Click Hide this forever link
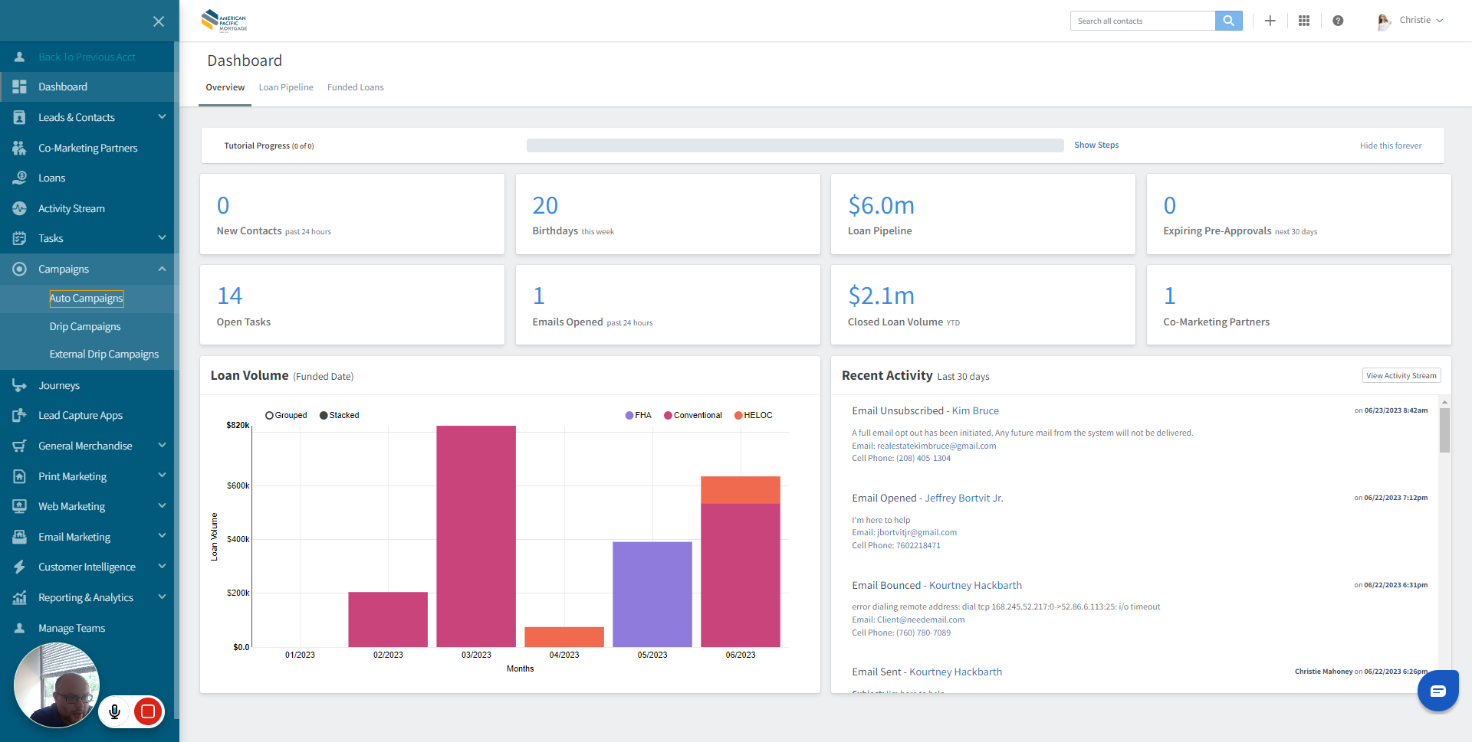Image resolution: width=1472 pixels, height=742 pixels. coord(1391,145)
